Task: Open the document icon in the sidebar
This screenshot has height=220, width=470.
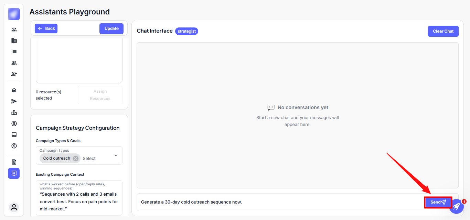Action: [14, 162]
